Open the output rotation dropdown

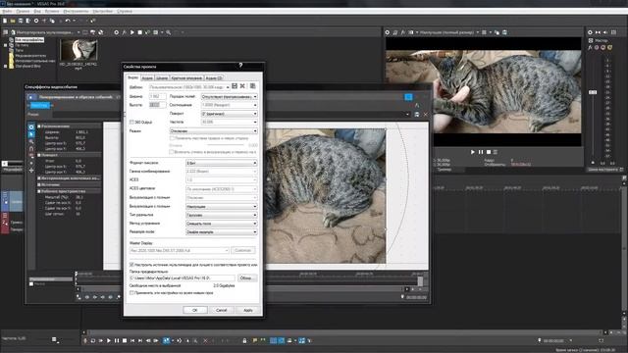pos(229,114)
